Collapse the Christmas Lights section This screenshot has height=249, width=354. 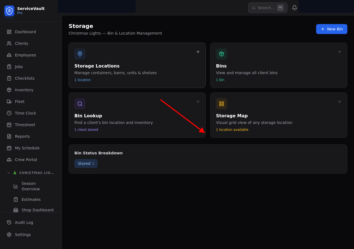(x=8, y=173)
